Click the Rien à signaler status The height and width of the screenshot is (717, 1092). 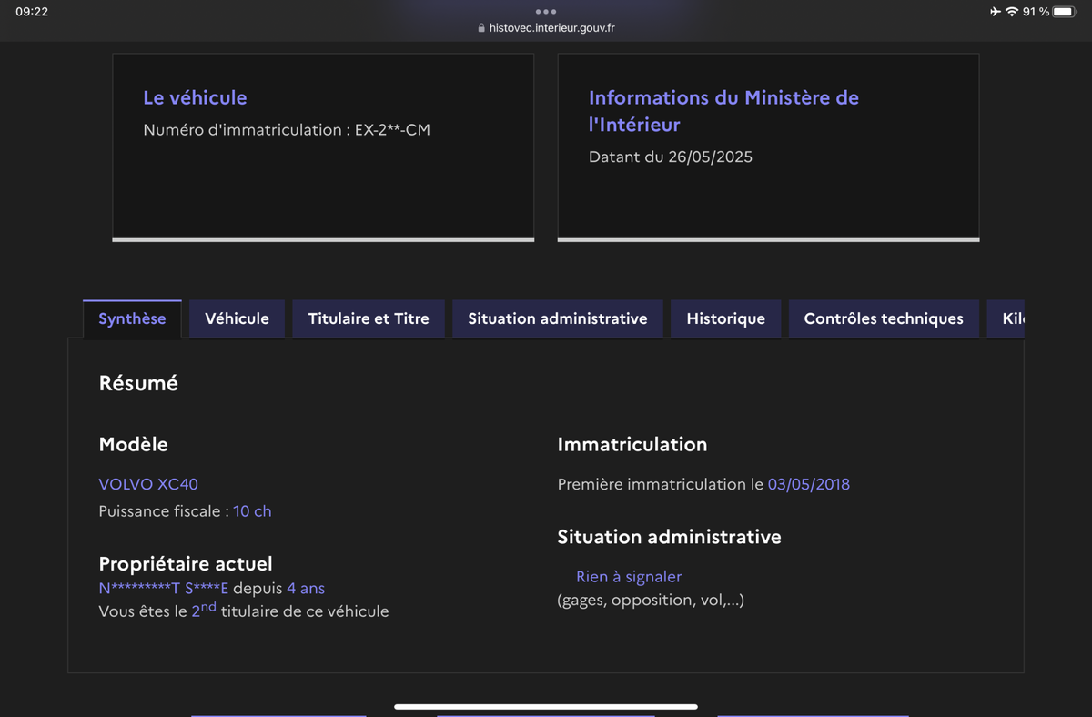click(x=629, y=577)
